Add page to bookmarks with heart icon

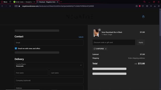click(x=143, y=6)
